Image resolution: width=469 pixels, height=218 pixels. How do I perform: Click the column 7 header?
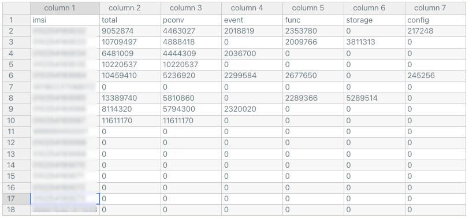(435, 8)
